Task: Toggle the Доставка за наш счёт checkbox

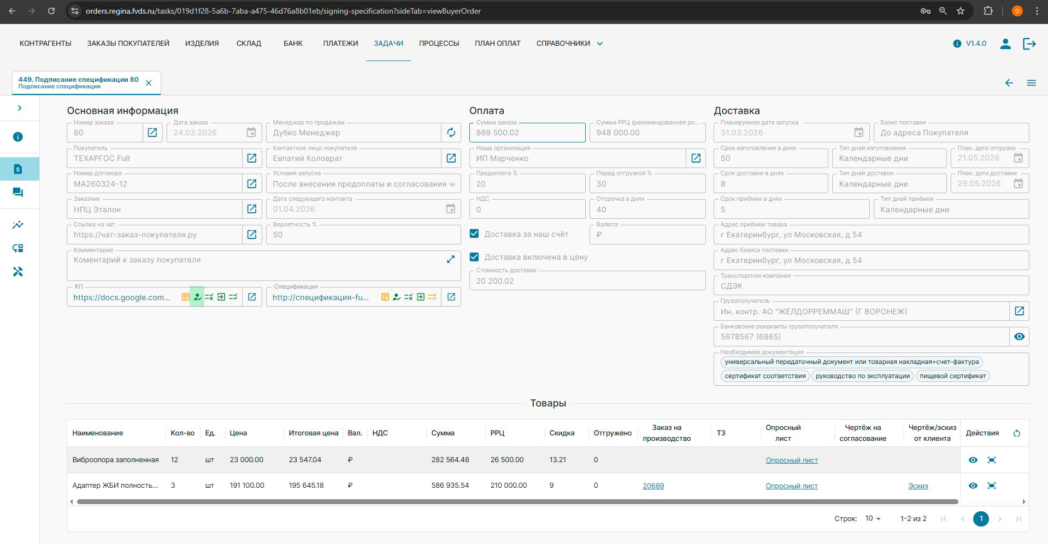Action: point(474,234)
